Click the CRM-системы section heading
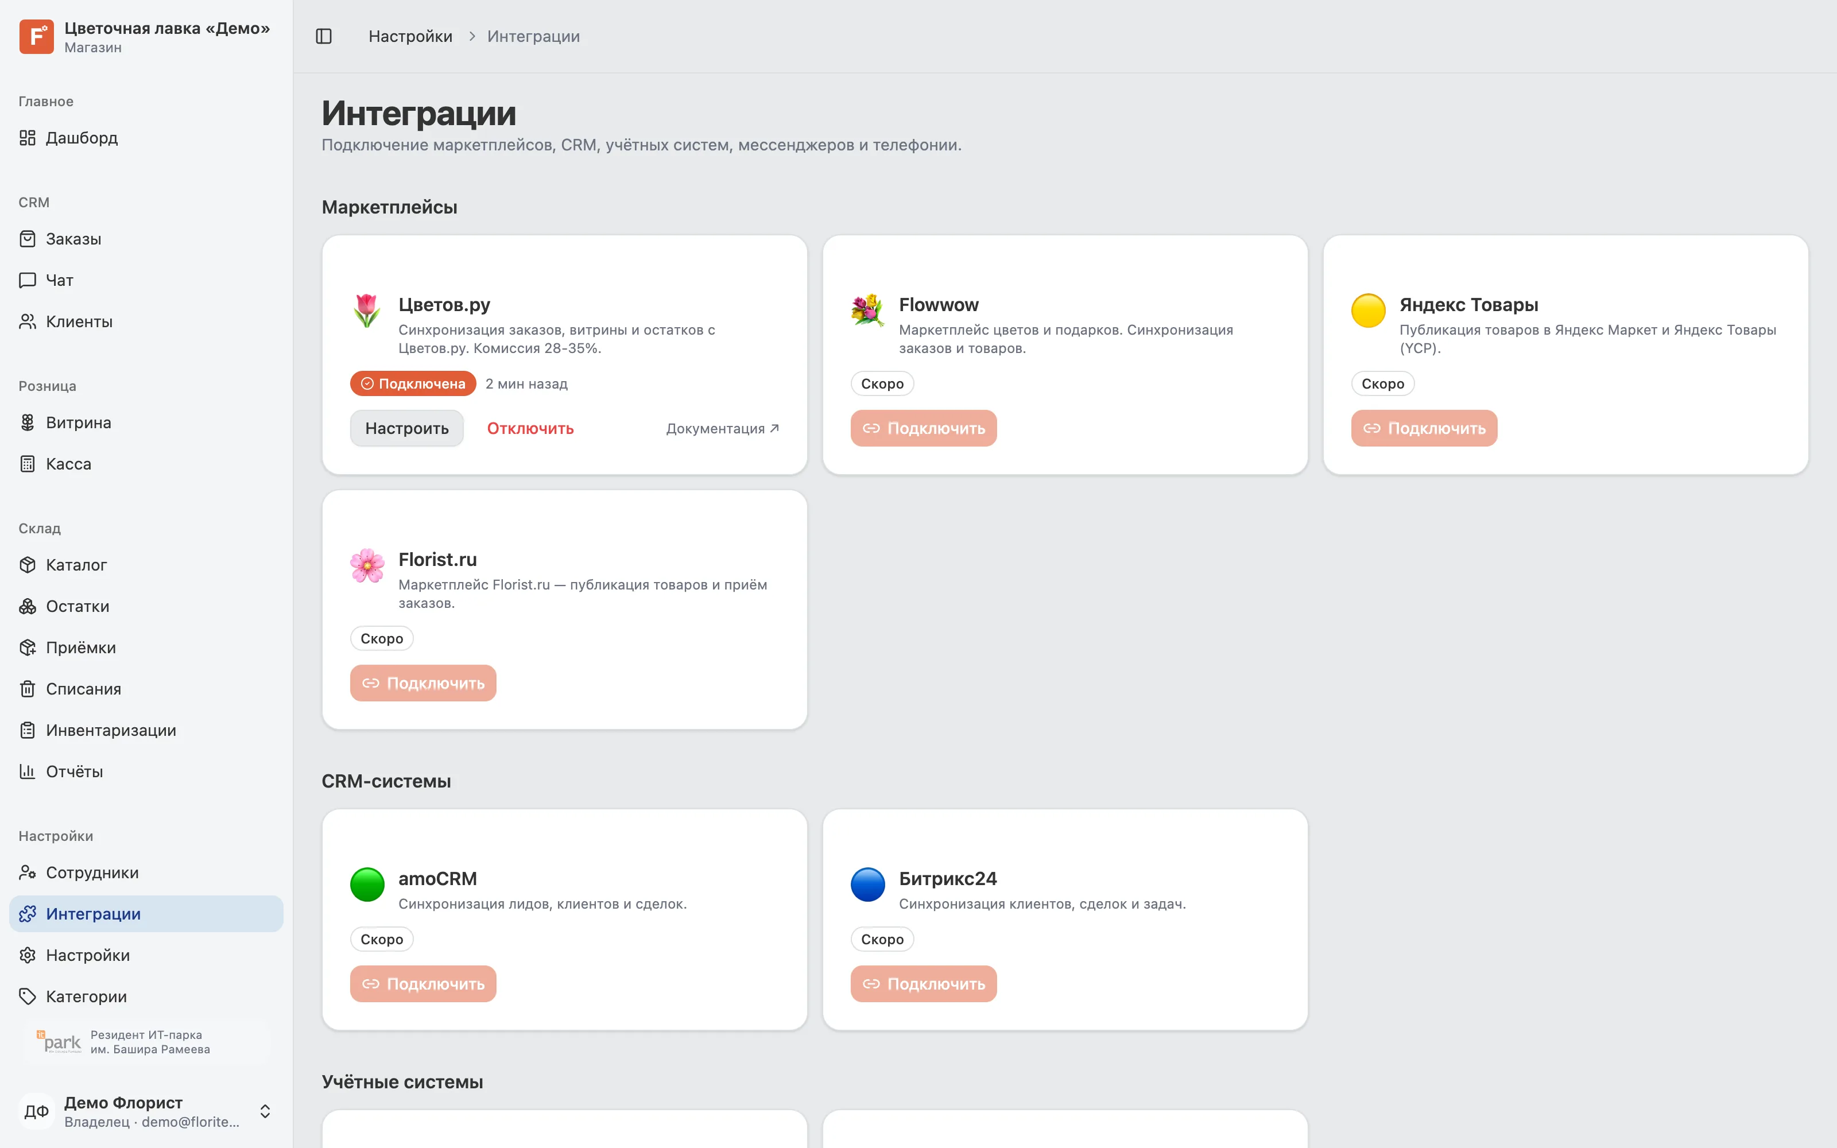Screen dimensions: 1837x1148 click(x=386, y=781)
